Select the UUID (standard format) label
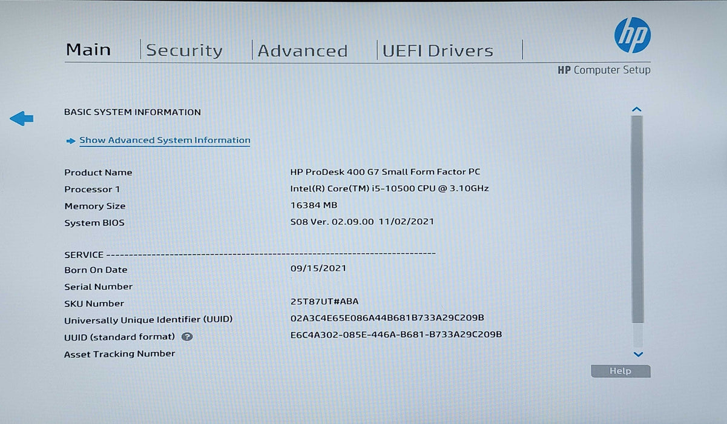The width and height of the screenshot is (727, 424). (119, 337)
